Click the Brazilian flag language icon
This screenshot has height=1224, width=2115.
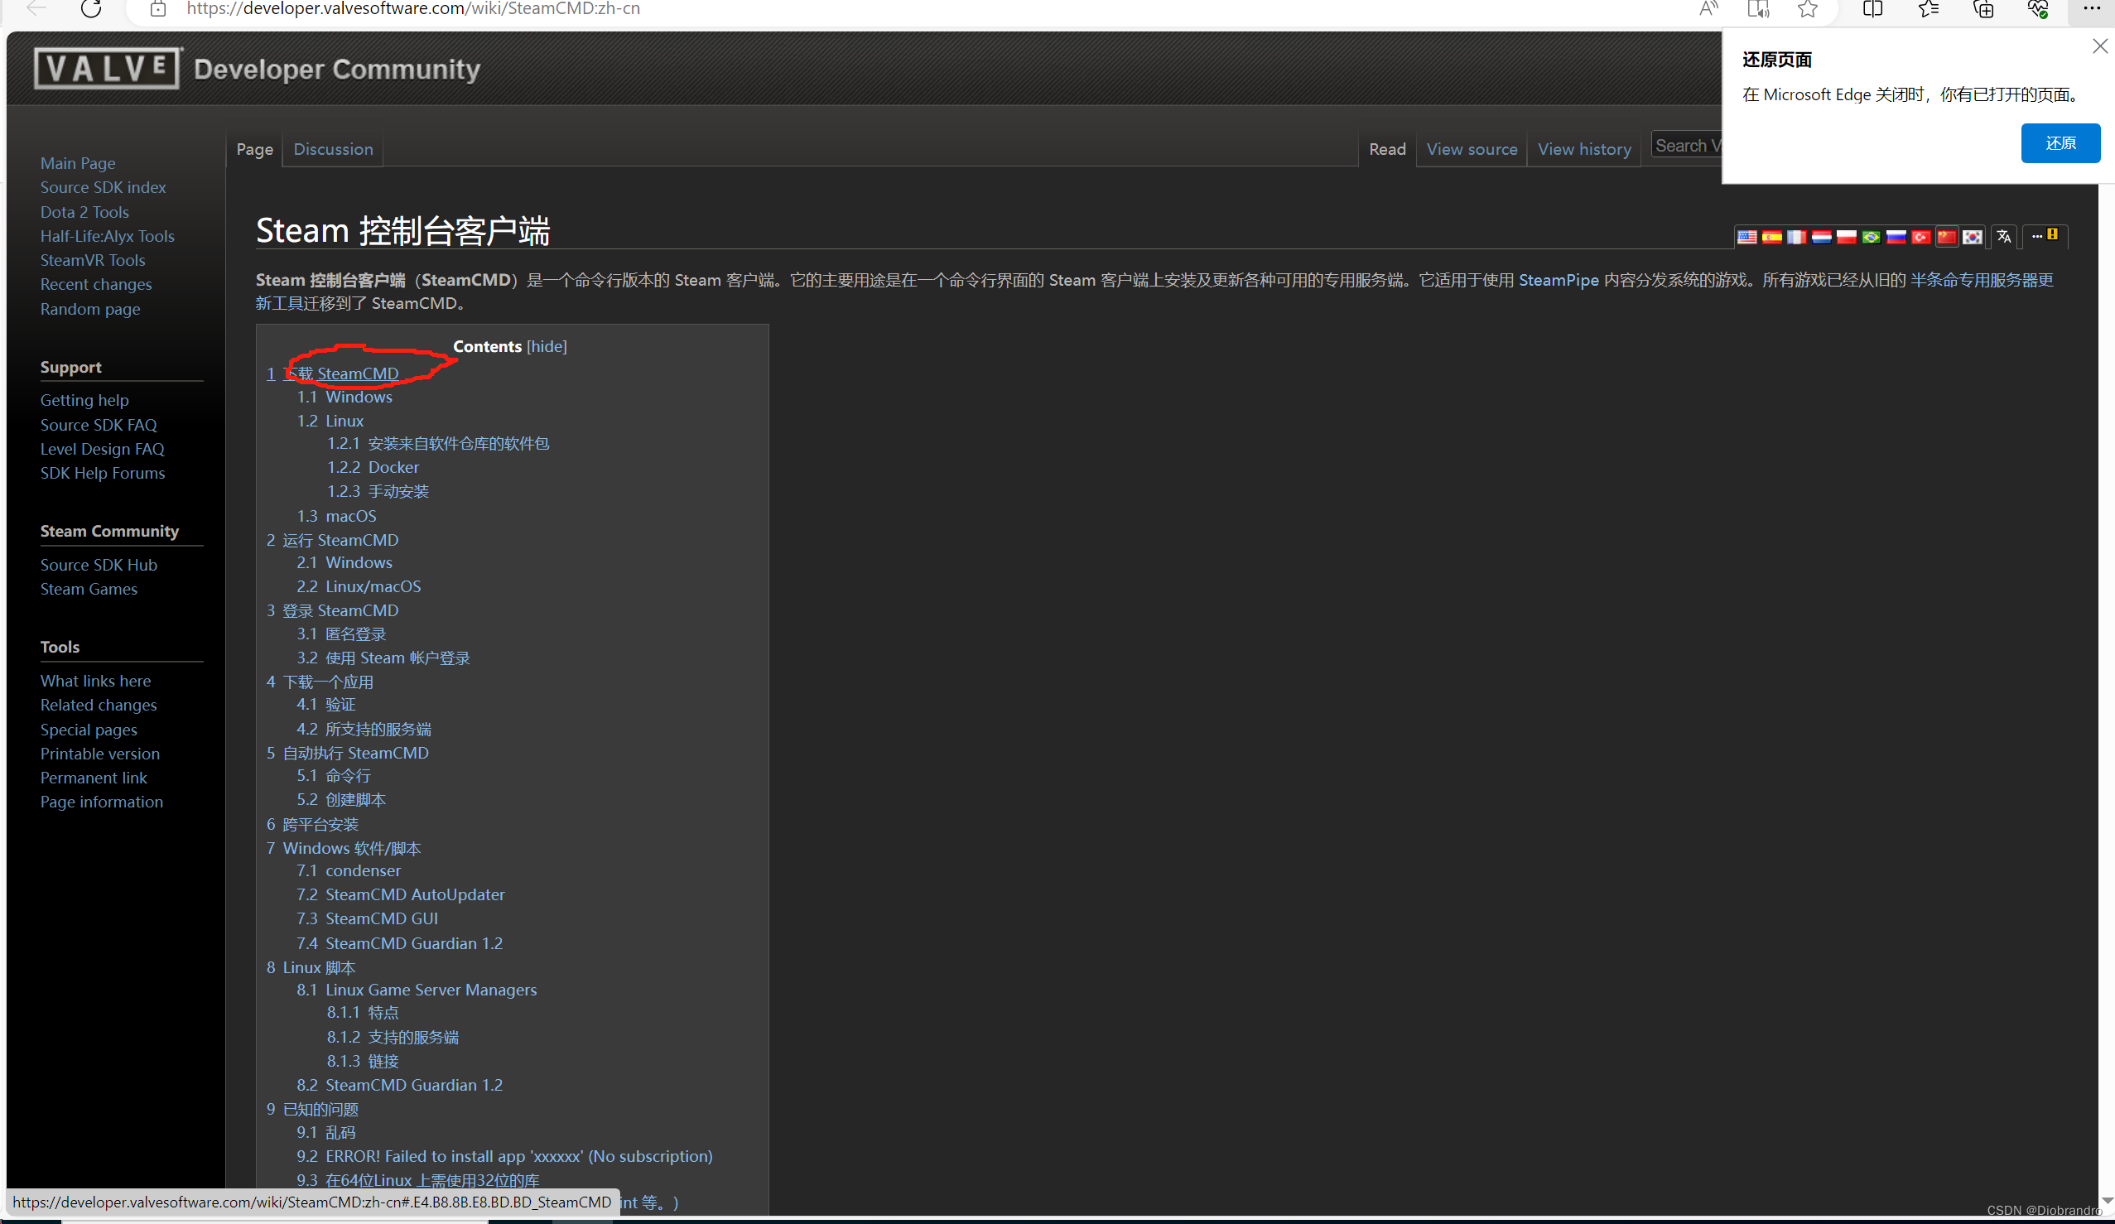click(x=1871, y=237)
